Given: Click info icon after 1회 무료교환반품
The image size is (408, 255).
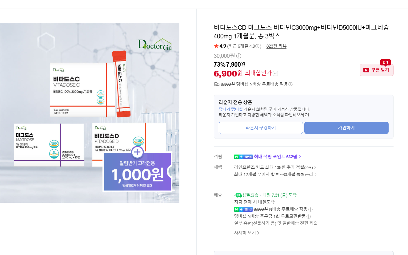Looking at the screenshot, I should 309,217.
